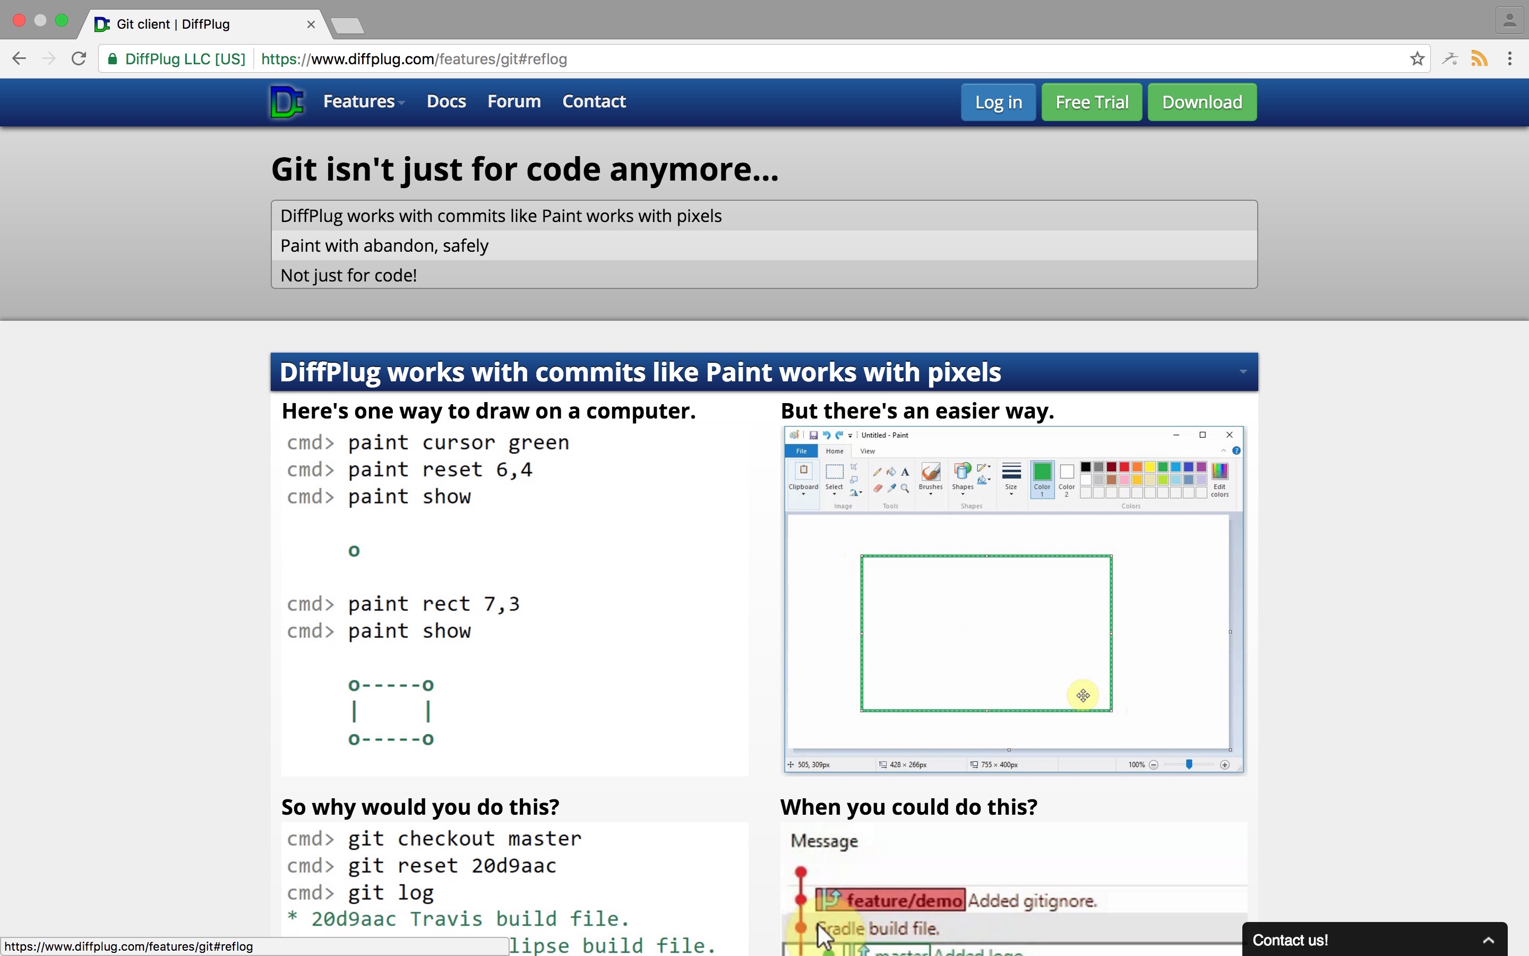The height and width of the screenshot is (956, 1529).
Task: Click the 'Git isn't just for code anymore...' heading
Action: [525, 169]
